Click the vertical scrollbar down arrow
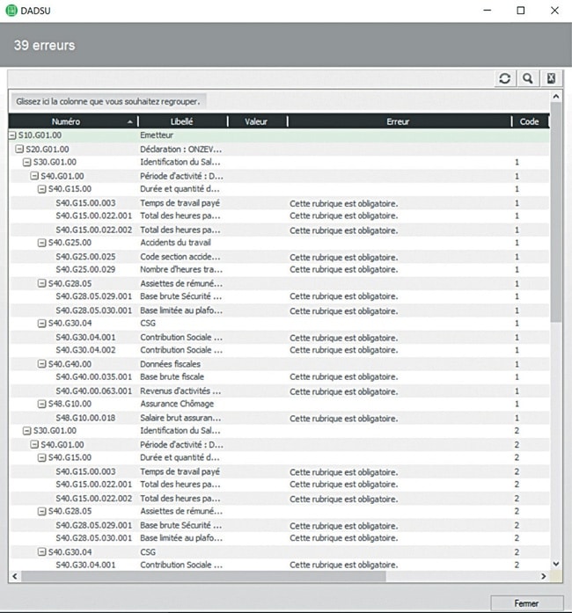This screenshot has width=572, height=613. tap(556, 564)
